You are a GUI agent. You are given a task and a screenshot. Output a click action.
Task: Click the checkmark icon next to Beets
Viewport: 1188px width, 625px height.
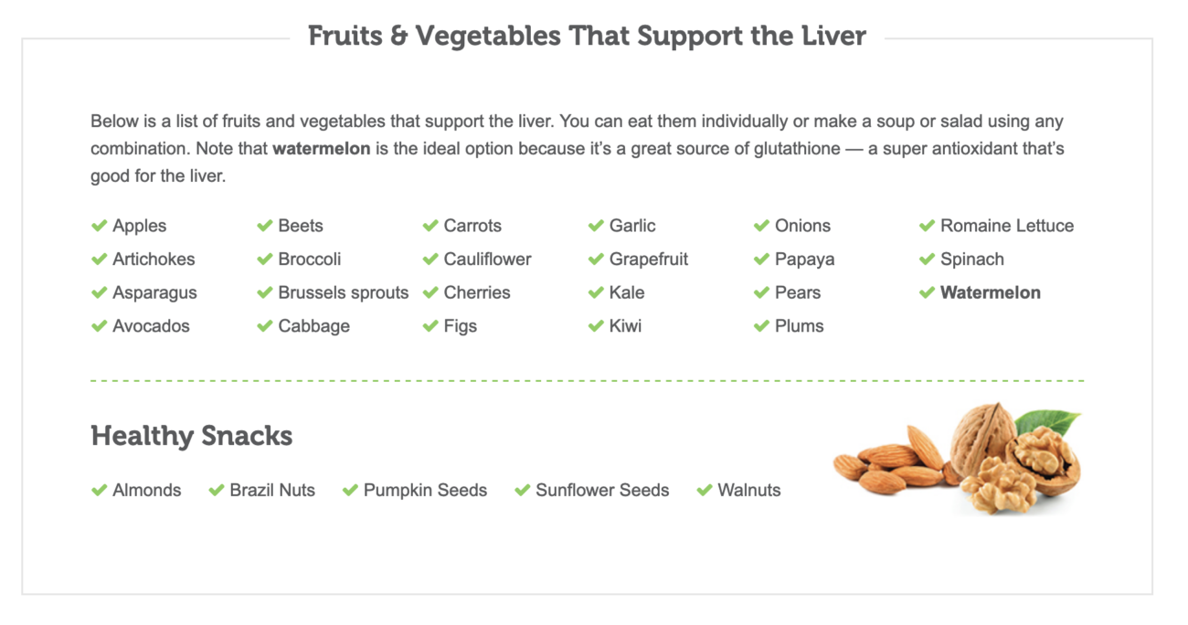click(265, 226)
